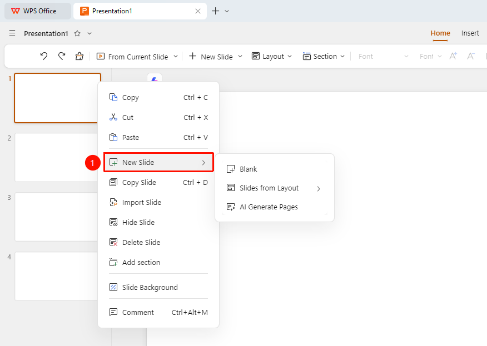
Task: Open the tab list dropdown arrow
Action: click(227, 11)
